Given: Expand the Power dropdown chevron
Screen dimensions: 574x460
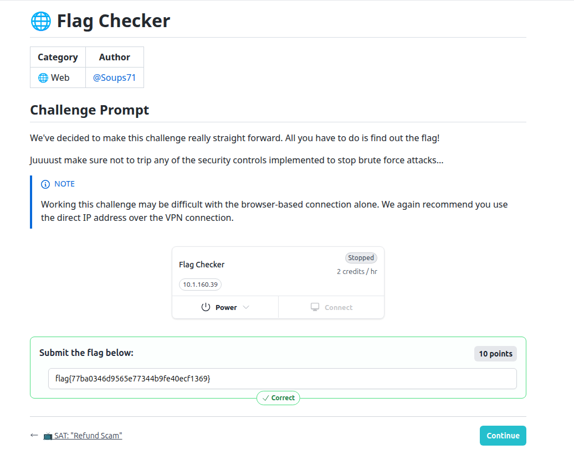Looking at the screenshot, I should (x=246, y=307).
